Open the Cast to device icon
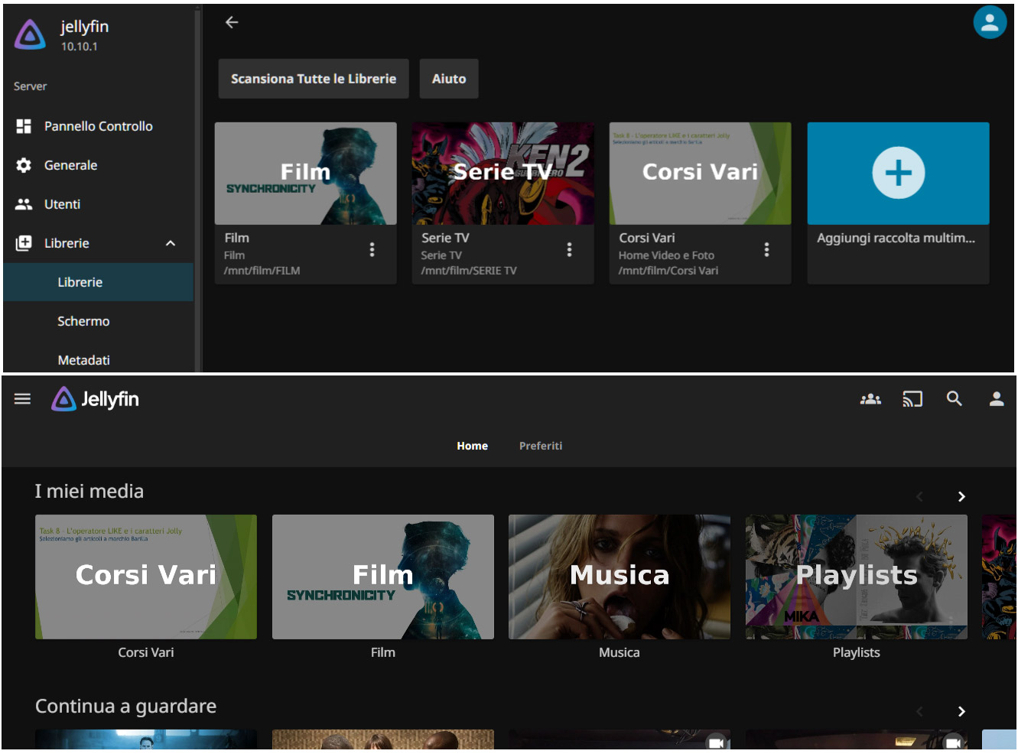This screenshot has height=754, width=1018. 912,399
